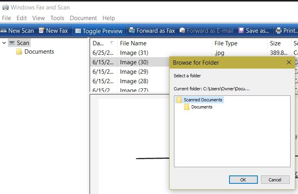Click the Print... label
Image resolution: width=298 pixels, height=194 pixels.
(291, 31)
